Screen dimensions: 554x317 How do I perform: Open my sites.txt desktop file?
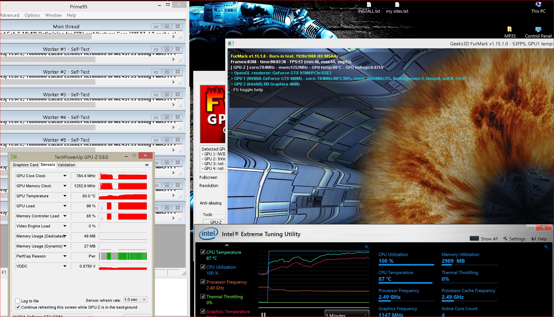(x=397, y=8)
